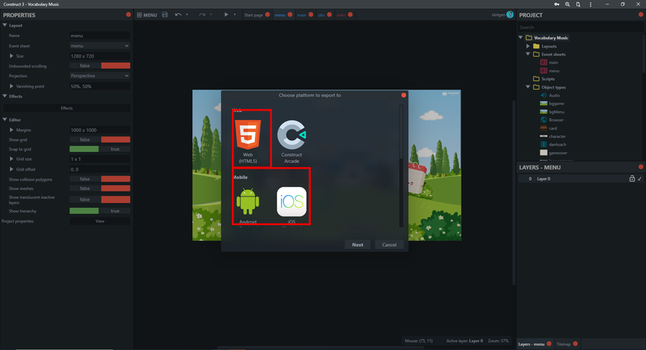Switch to the Start page tab
The image size is (646, 350).
click(x=253, y=15)
